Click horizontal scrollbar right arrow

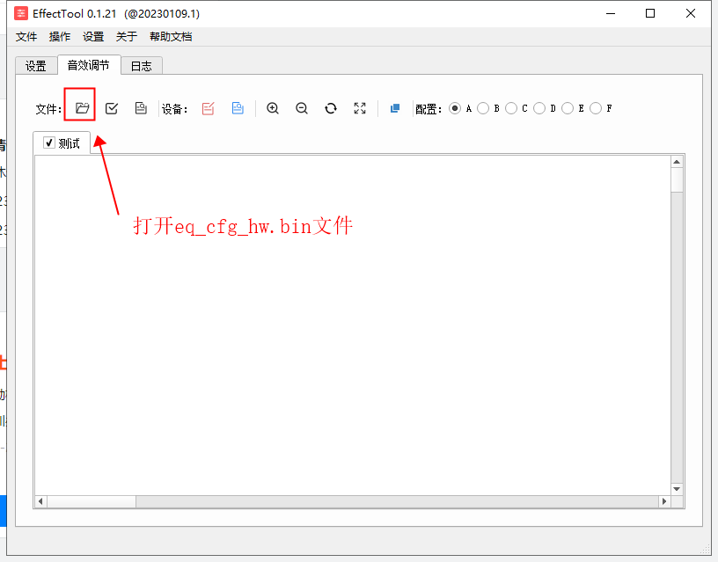point(664,501)
